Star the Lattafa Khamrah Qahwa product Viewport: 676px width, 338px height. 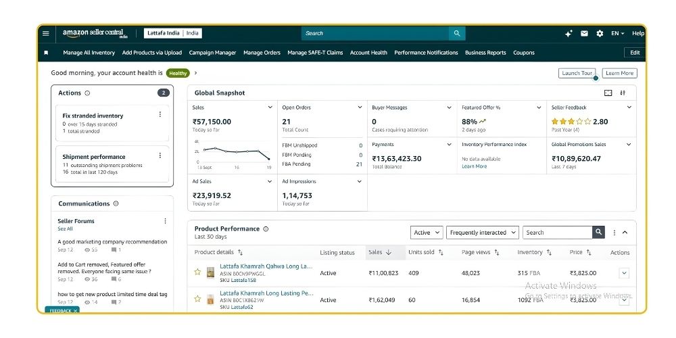tap(197, 272)
